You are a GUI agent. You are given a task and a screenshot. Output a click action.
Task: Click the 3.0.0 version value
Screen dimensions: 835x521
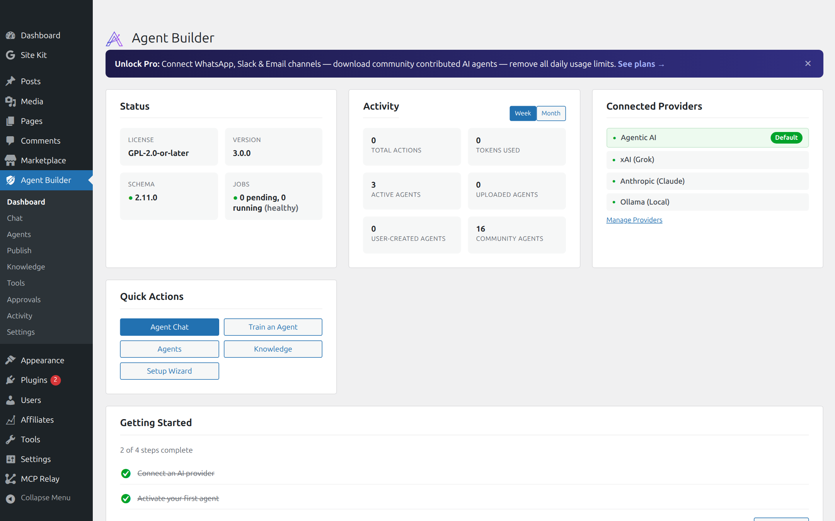click(242, 153)
